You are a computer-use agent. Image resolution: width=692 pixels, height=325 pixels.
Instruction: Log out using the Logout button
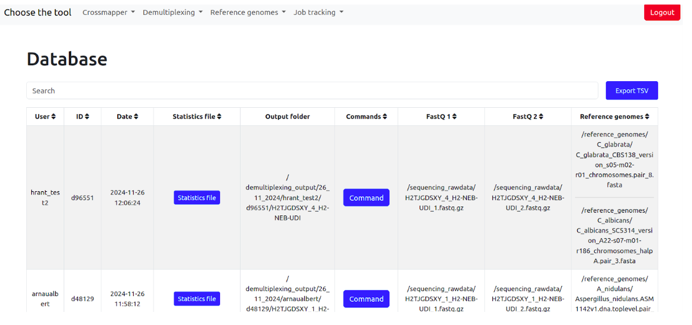662,12
